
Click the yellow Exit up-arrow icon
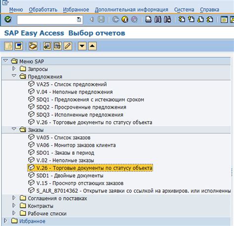tap(125, 19)
